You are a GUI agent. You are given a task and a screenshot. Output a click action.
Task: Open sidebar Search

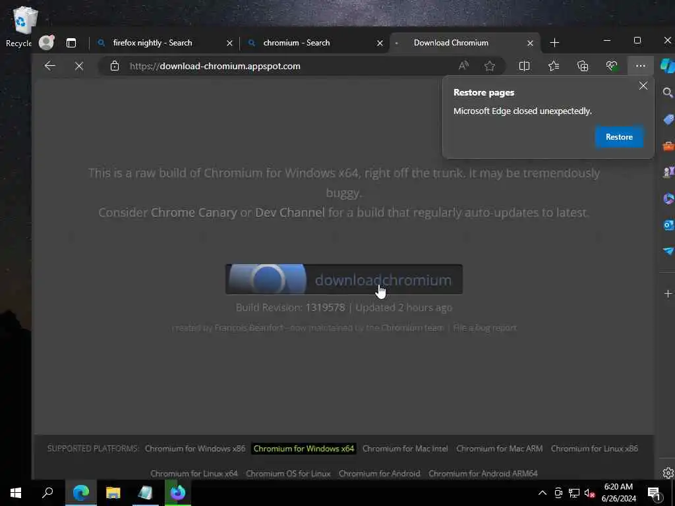(x=668, y=92)
